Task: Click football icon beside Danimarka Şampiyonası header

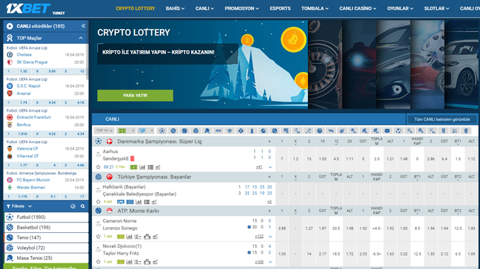Action: (x=98, y=141)
